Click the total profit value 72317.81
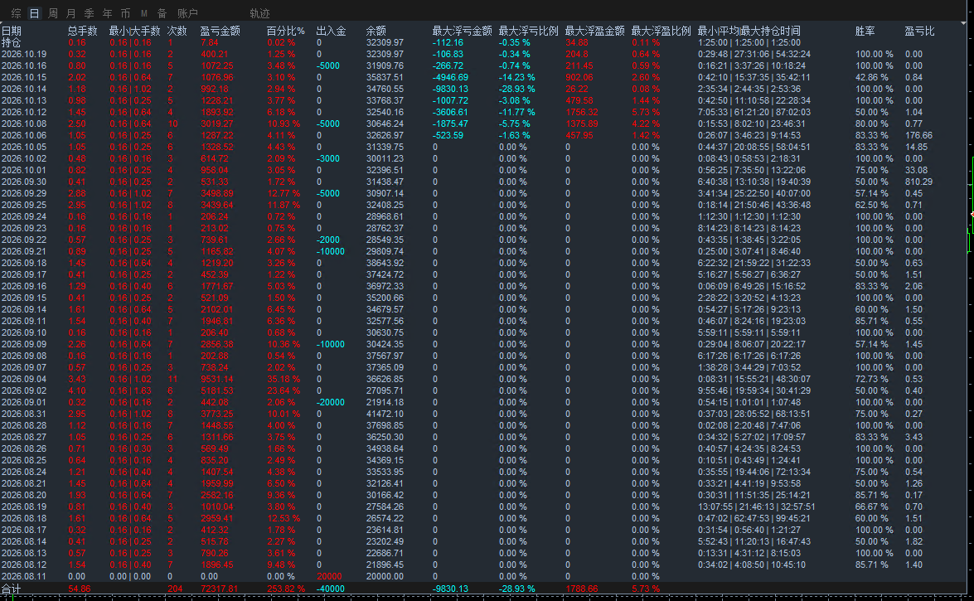974x601 pixels. (x=220, y=589)
